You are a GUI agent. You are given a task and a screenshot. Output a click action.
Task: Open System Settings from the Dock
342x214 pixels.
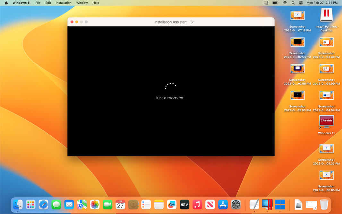[x=236, y=204]
